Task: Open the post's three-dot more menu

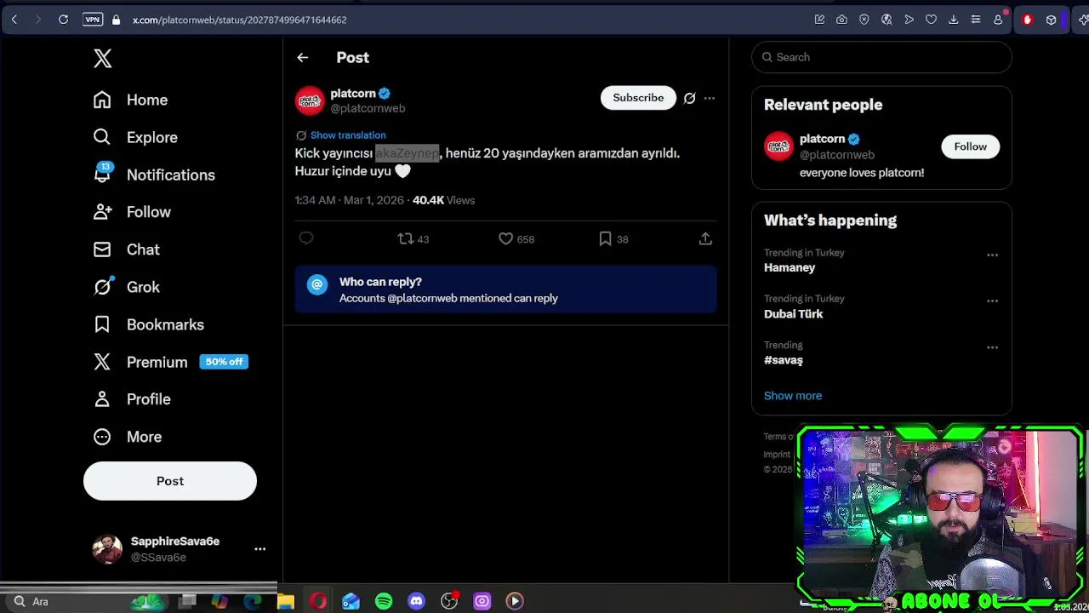Action: pyautogui.click(x=710, y=98)
